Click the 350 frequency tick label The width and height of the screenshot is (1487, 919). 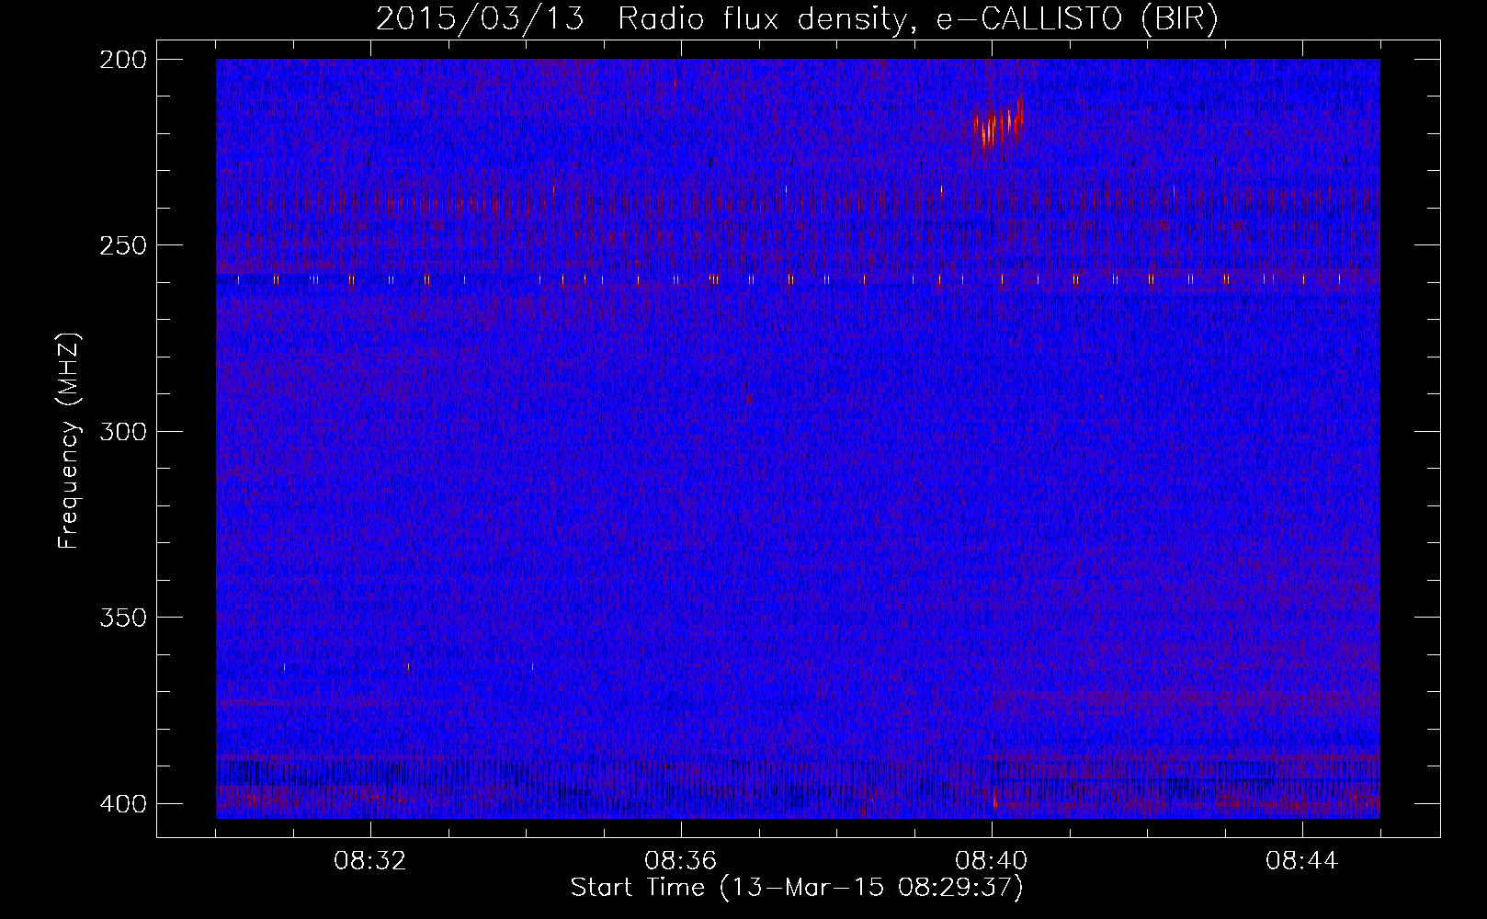[122, 618]
